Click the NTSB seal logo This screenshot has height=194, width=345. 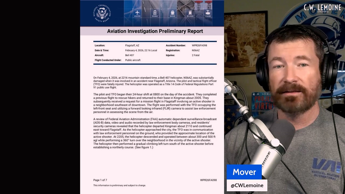pos(102,13)
